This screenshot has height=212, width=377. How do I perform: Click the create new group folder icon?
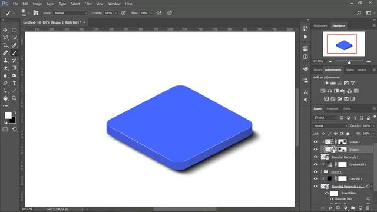(x=353, y=208)
